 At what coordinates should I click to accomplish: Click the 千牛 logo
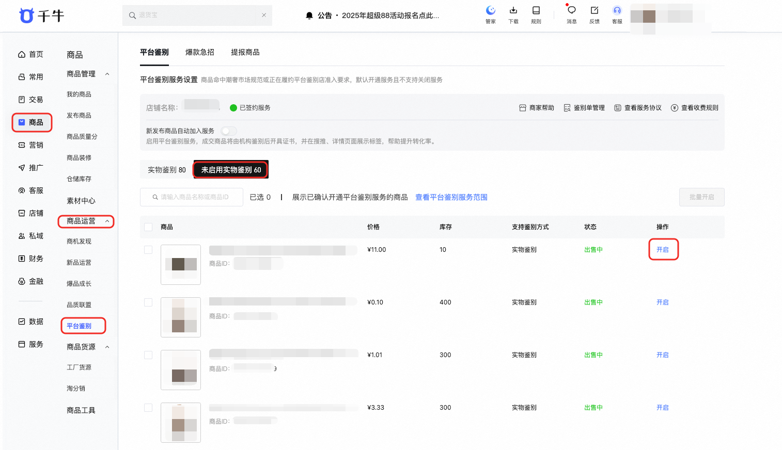41,15
